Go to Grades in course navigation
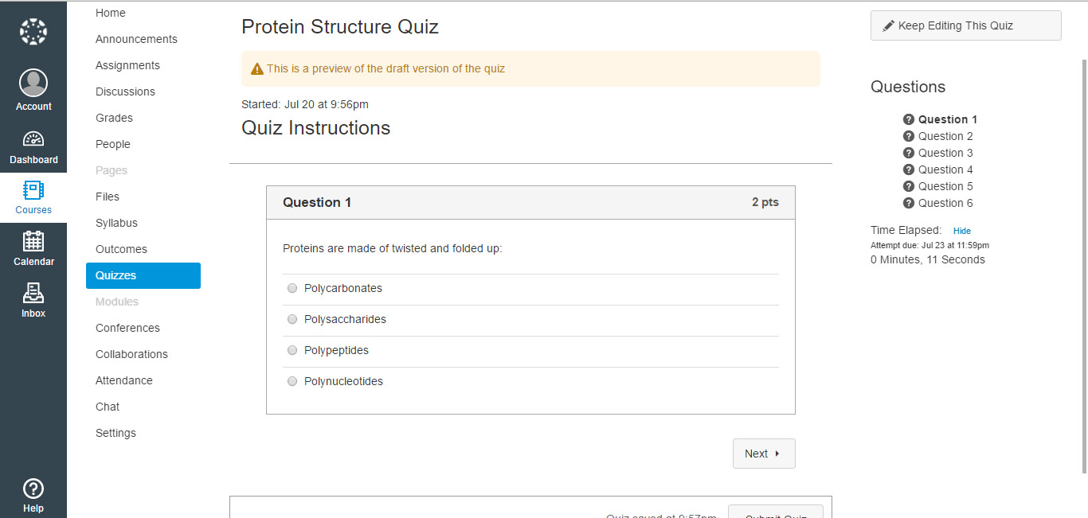 click(114, 118)
